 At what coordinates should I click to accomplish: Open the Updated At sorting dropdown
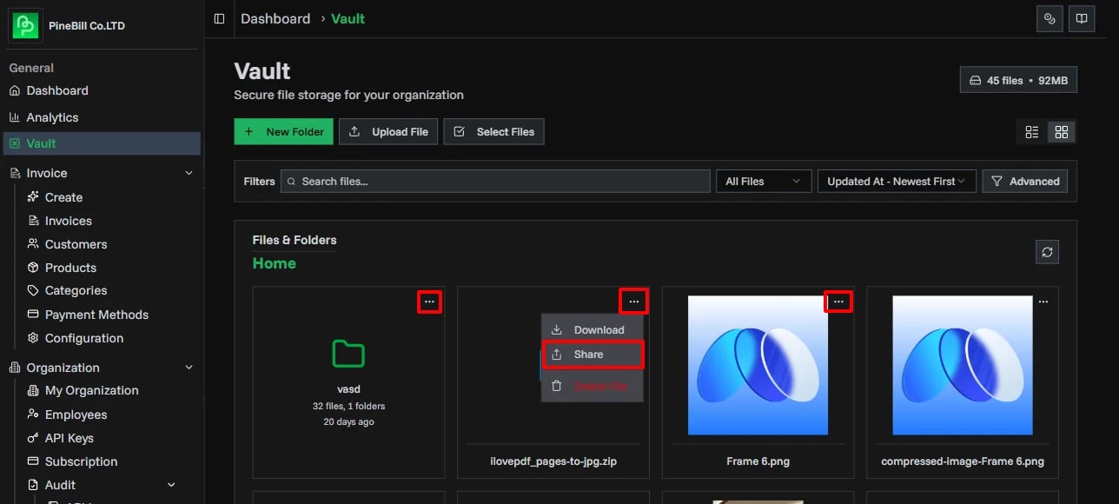(896, 181)
